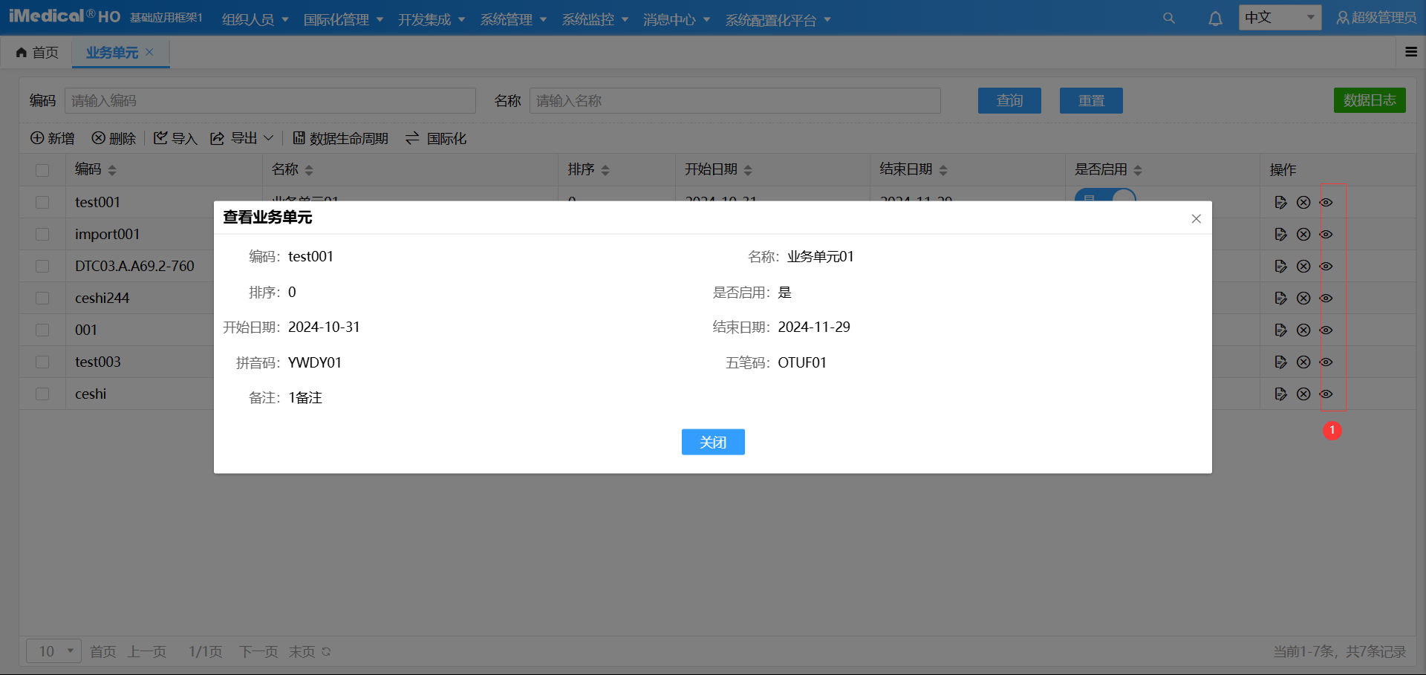Image resolution: width=1426 pixels, height=675 pixels.
Task: Click 国际化 in the toolbar
Action: 436,138
